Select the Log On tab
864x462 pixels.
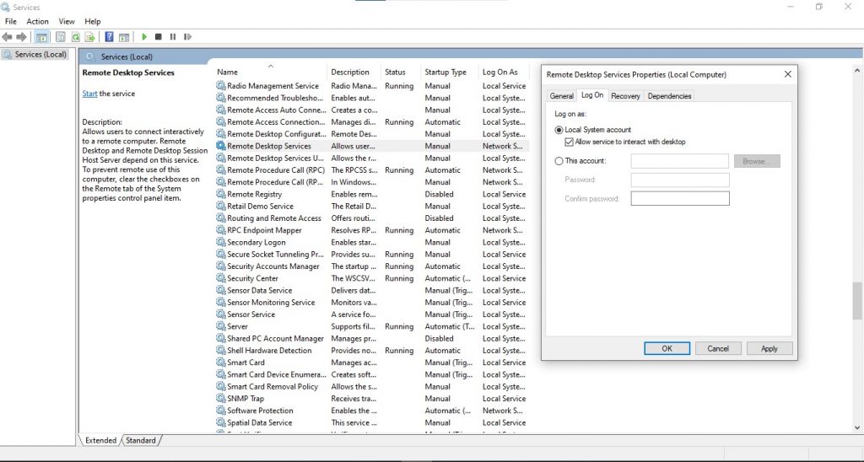592,94
